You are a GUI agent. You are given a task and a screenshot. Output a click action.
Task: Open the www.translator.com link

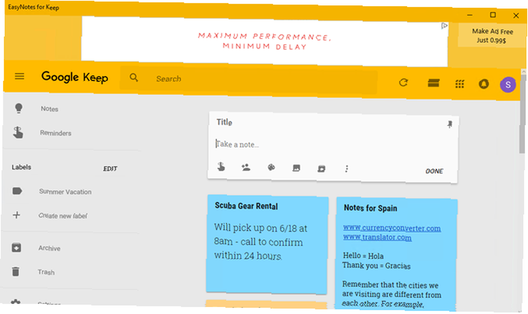click(377, 238)
